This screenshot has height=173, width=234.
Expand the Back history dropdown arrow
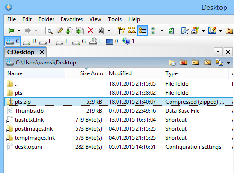pos(19,31)
